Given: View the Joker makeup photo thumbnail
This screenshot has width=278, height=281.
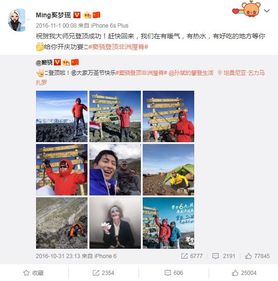Looking at the screenshot, I should [115, 223].
